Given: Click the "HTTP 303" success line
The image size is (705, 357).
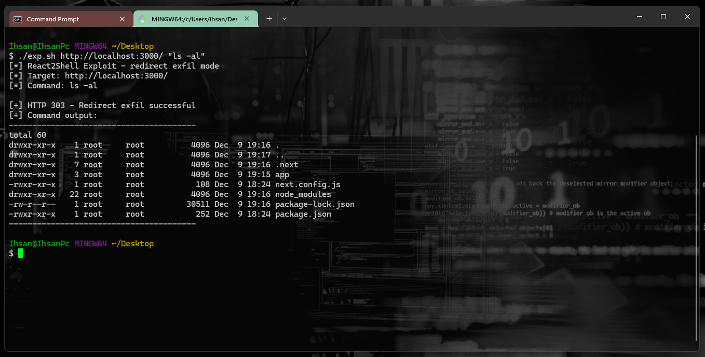Looking at the screenshot, I should tap(102, 105).
